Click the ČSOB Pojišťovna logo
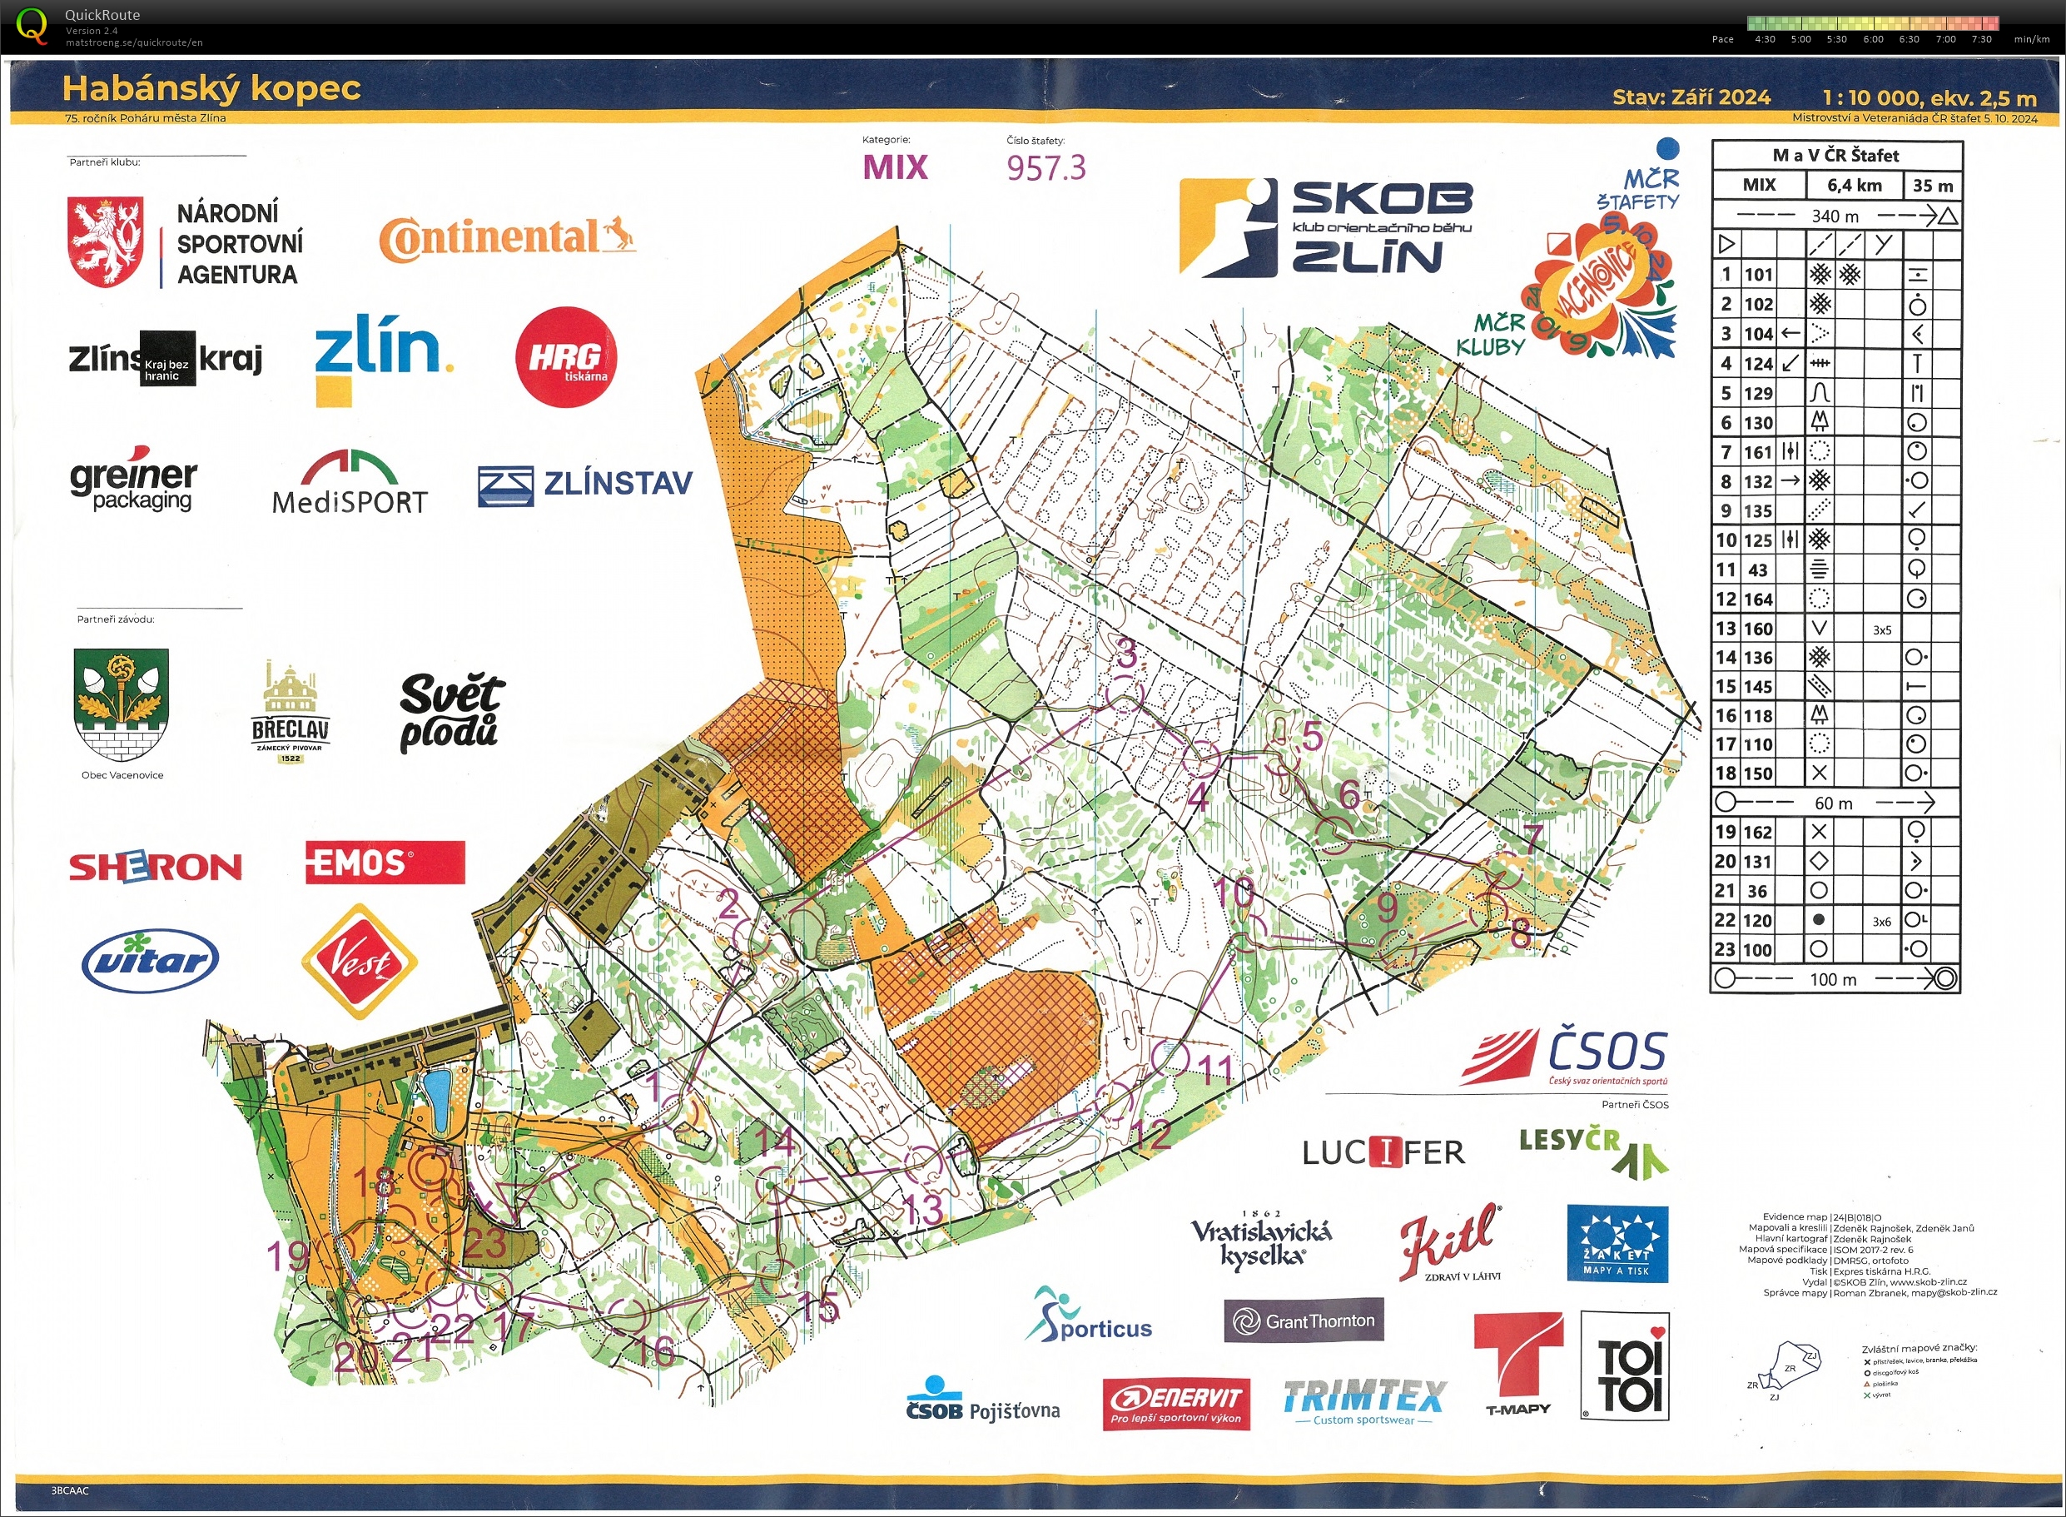 982,1401
